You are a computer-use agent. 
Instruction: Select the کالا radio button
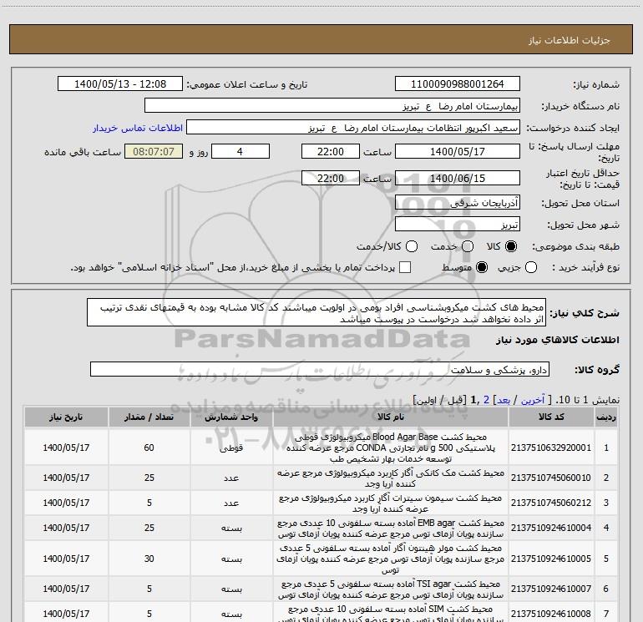pos(511,246)
